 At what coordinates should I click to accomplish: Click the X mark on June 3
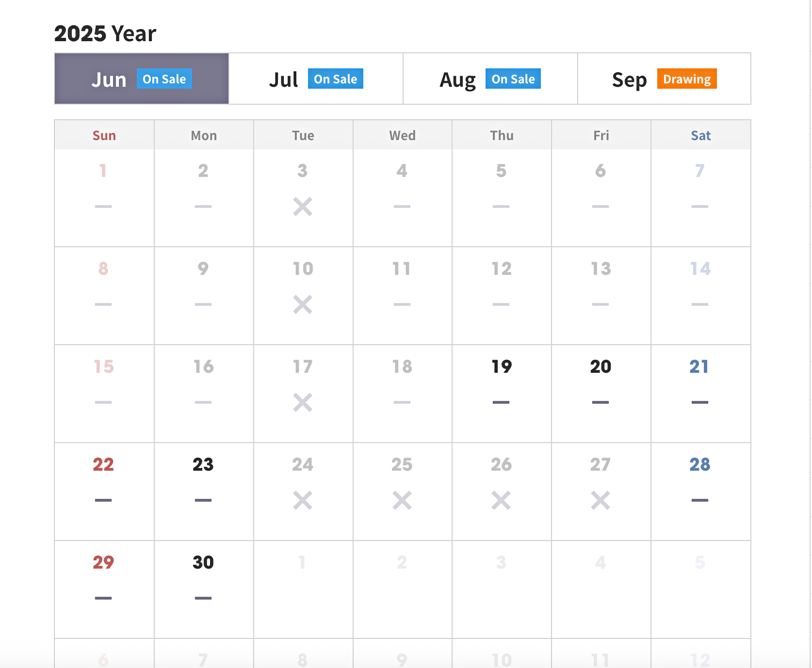pyautogui.click(x=303, y=207)
